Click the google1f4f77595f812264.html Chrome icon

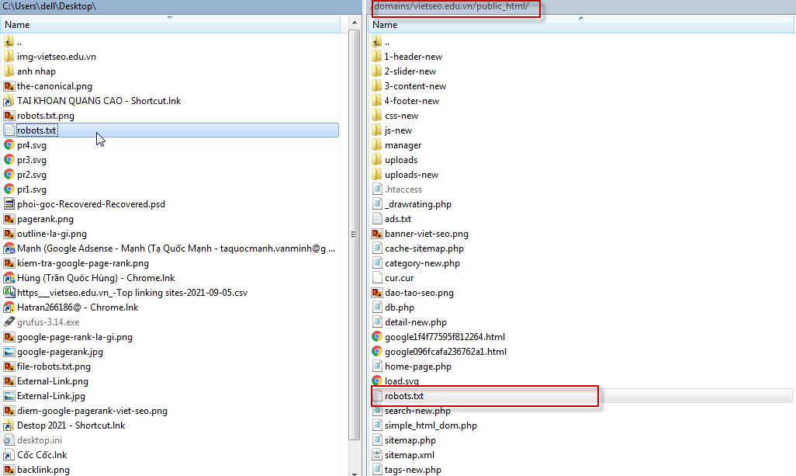pyautogui.click(x=378, y=337)
